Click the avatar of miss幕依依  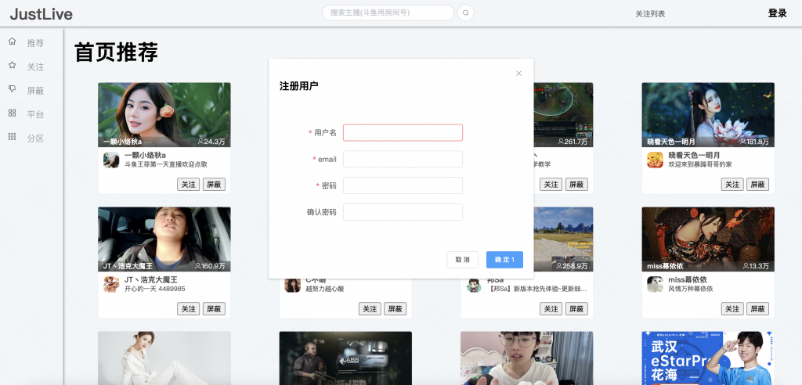pos(656,284)
